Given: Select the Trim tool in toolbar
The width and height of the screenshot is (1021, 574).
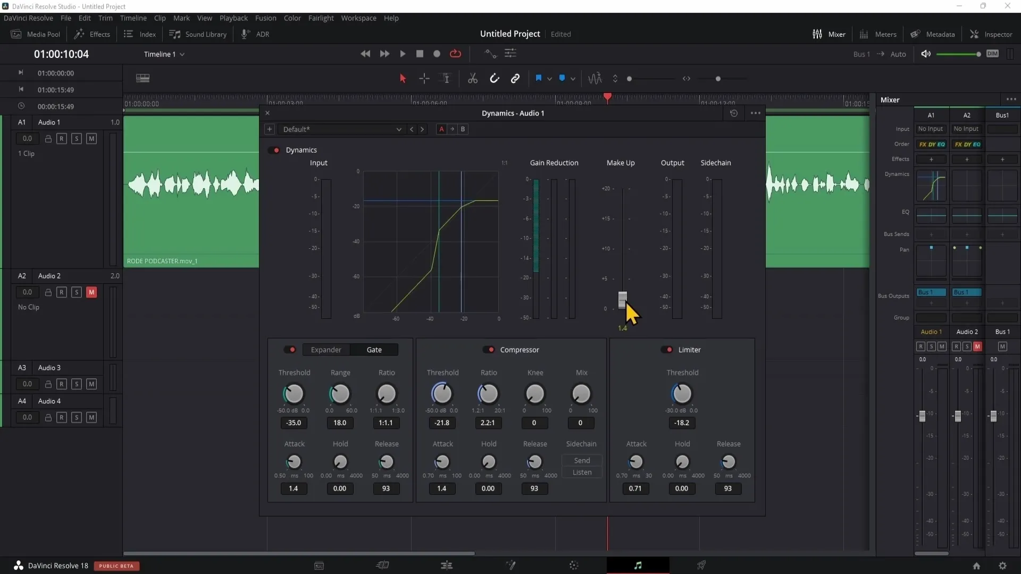Looking at the screenshot, I should click(x=446, y=79).
